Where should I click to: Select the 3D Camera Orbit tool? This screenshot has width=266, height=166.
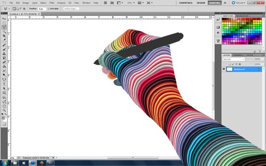tap(4, 102)
